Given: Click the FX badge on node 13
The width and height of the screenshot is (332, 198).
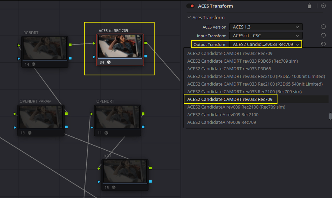Looking at the screenshot, I should point(30,133).
